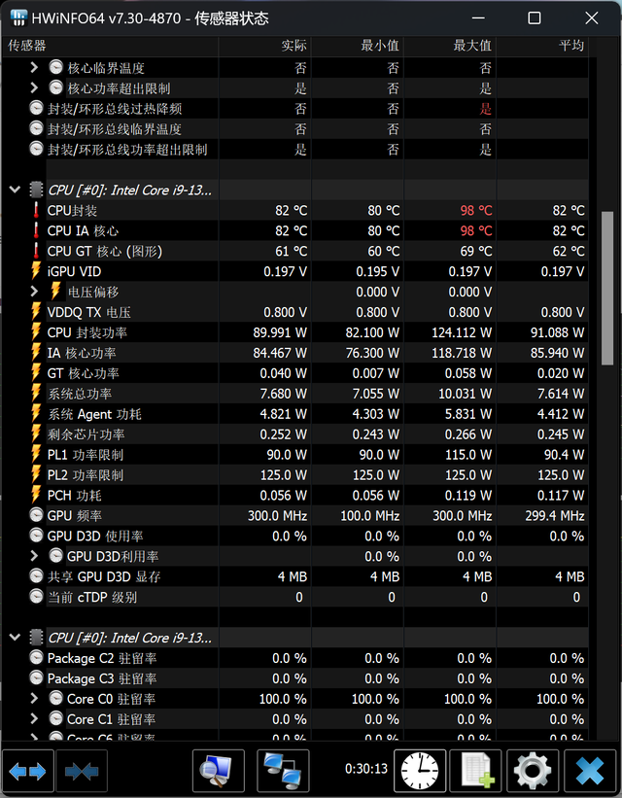The width and height of the screenshot is (622, 798).
Task: Minimize the HWiNFO64 window
Action: point(478,17)
